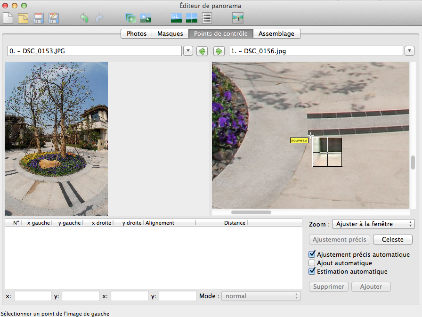Click the add images icon
This screenshot has height=317, width=422.
(130, 18)
